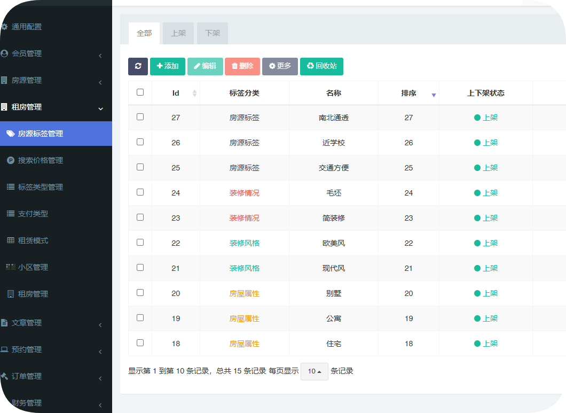Click the 添加 button to add a tag

pos(167,66)
